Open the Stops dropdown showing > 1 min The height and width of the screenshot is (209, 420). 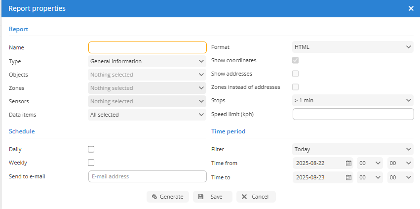353,100
